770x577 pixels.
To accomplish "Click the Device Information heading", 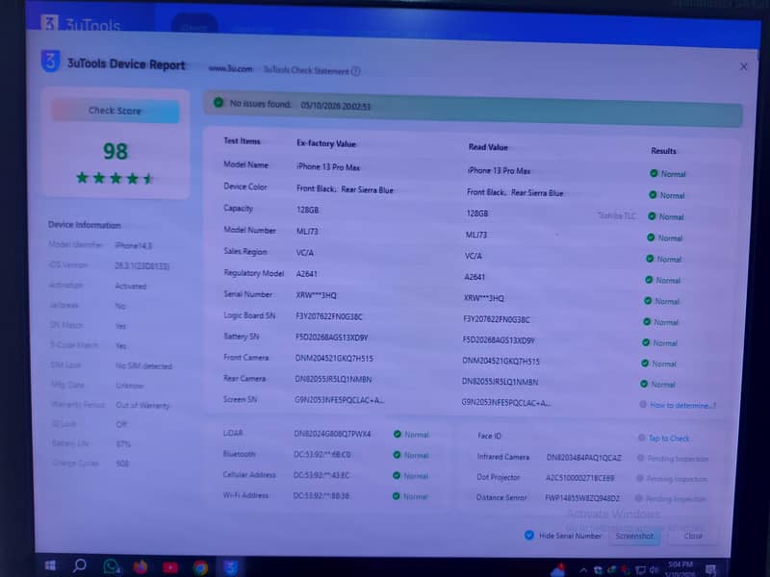I will coord(85,225).
